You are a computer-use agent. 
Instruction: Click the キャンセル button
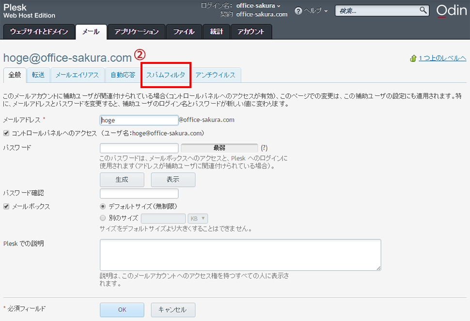[173, 309]
